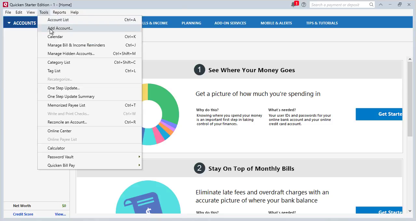Switch to TIPS & TUTORIALS tab
This screenshot has height=221, width=416.
(x=322, y=23)
